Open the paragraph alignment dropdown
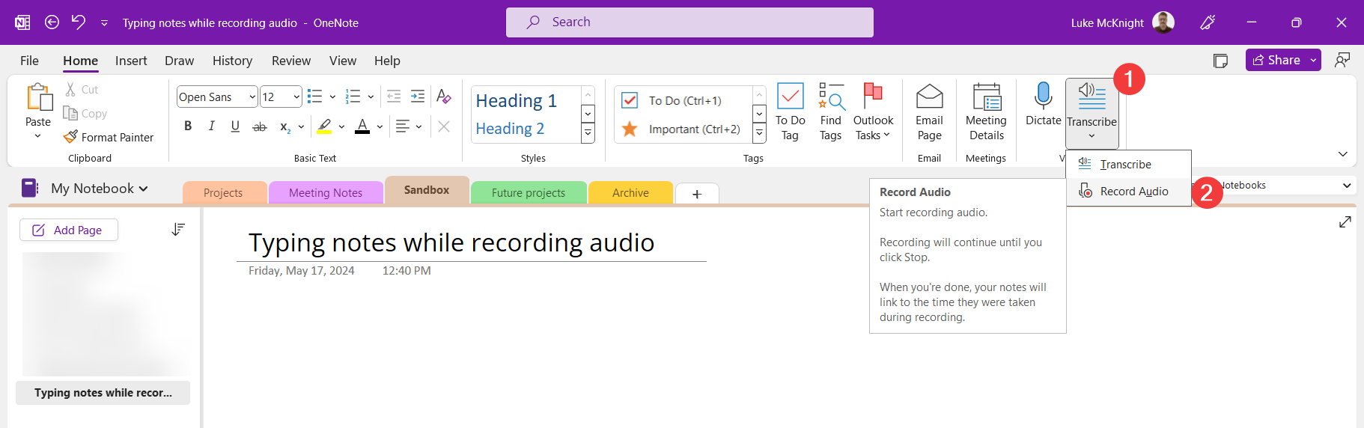1364x428 pixels. [409, 126]
